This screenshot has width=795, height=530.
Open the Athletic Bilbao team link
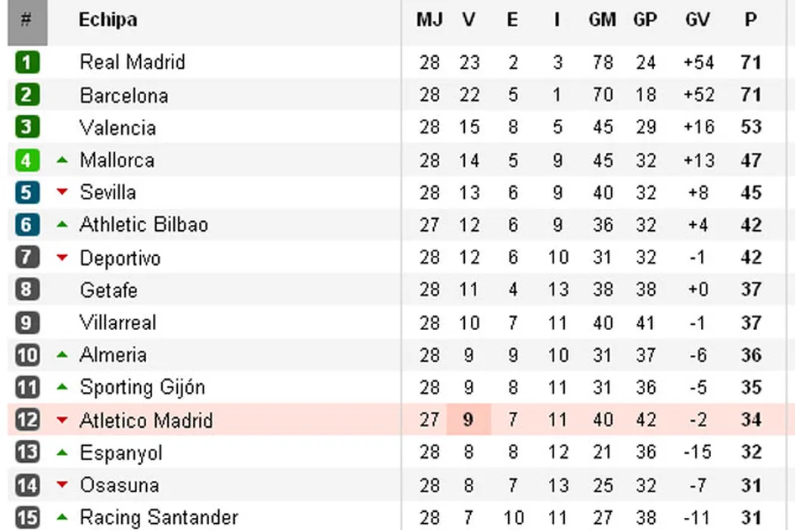pyautogui.click(x=143, y=225)
